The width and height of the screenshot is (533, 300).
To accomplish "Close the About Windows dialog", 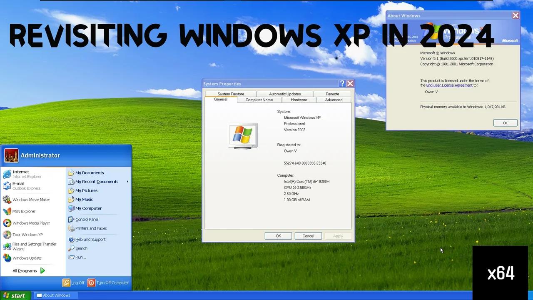I will pos(516,16).
